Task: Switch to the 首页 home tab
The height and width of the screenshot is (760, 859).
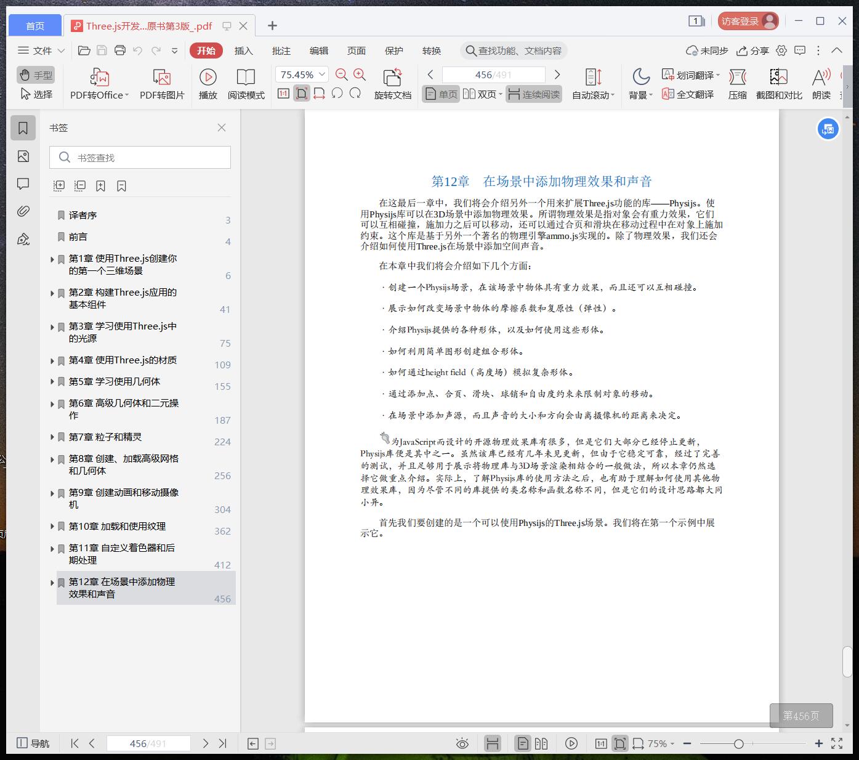Action: click(35, 25)
